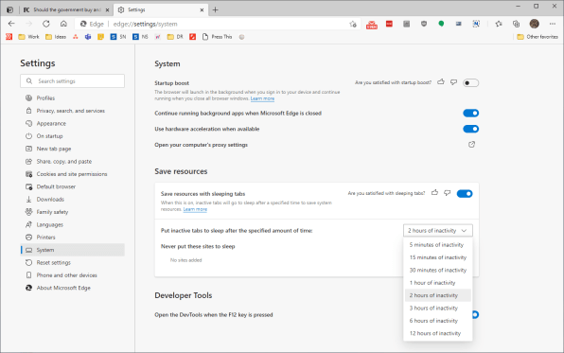This screenshot has width=564, height=353.
Task: Open the Other favorites folder
Action: (538, 37)
